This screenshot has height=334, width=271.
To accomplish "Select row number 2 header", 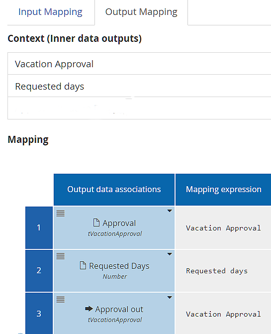I will point(39,270).
